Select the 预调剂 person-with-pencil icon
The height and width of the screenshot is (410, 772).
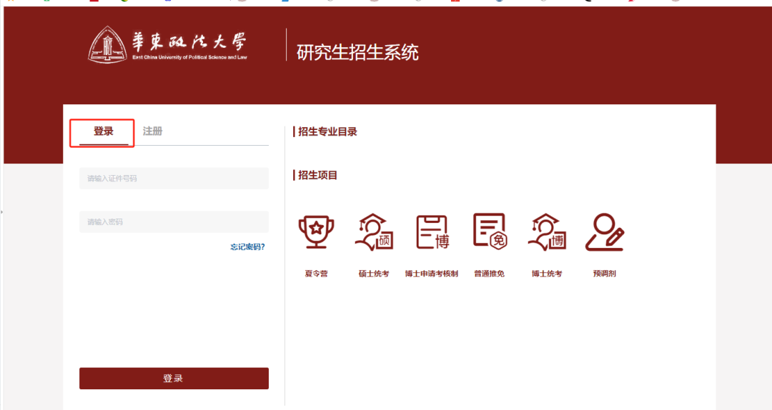click(x=605, y=232)
